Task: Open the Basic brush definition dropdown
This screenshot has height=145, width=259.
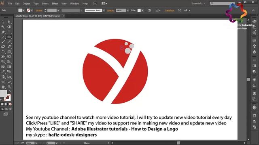Action: coord(104,10)
